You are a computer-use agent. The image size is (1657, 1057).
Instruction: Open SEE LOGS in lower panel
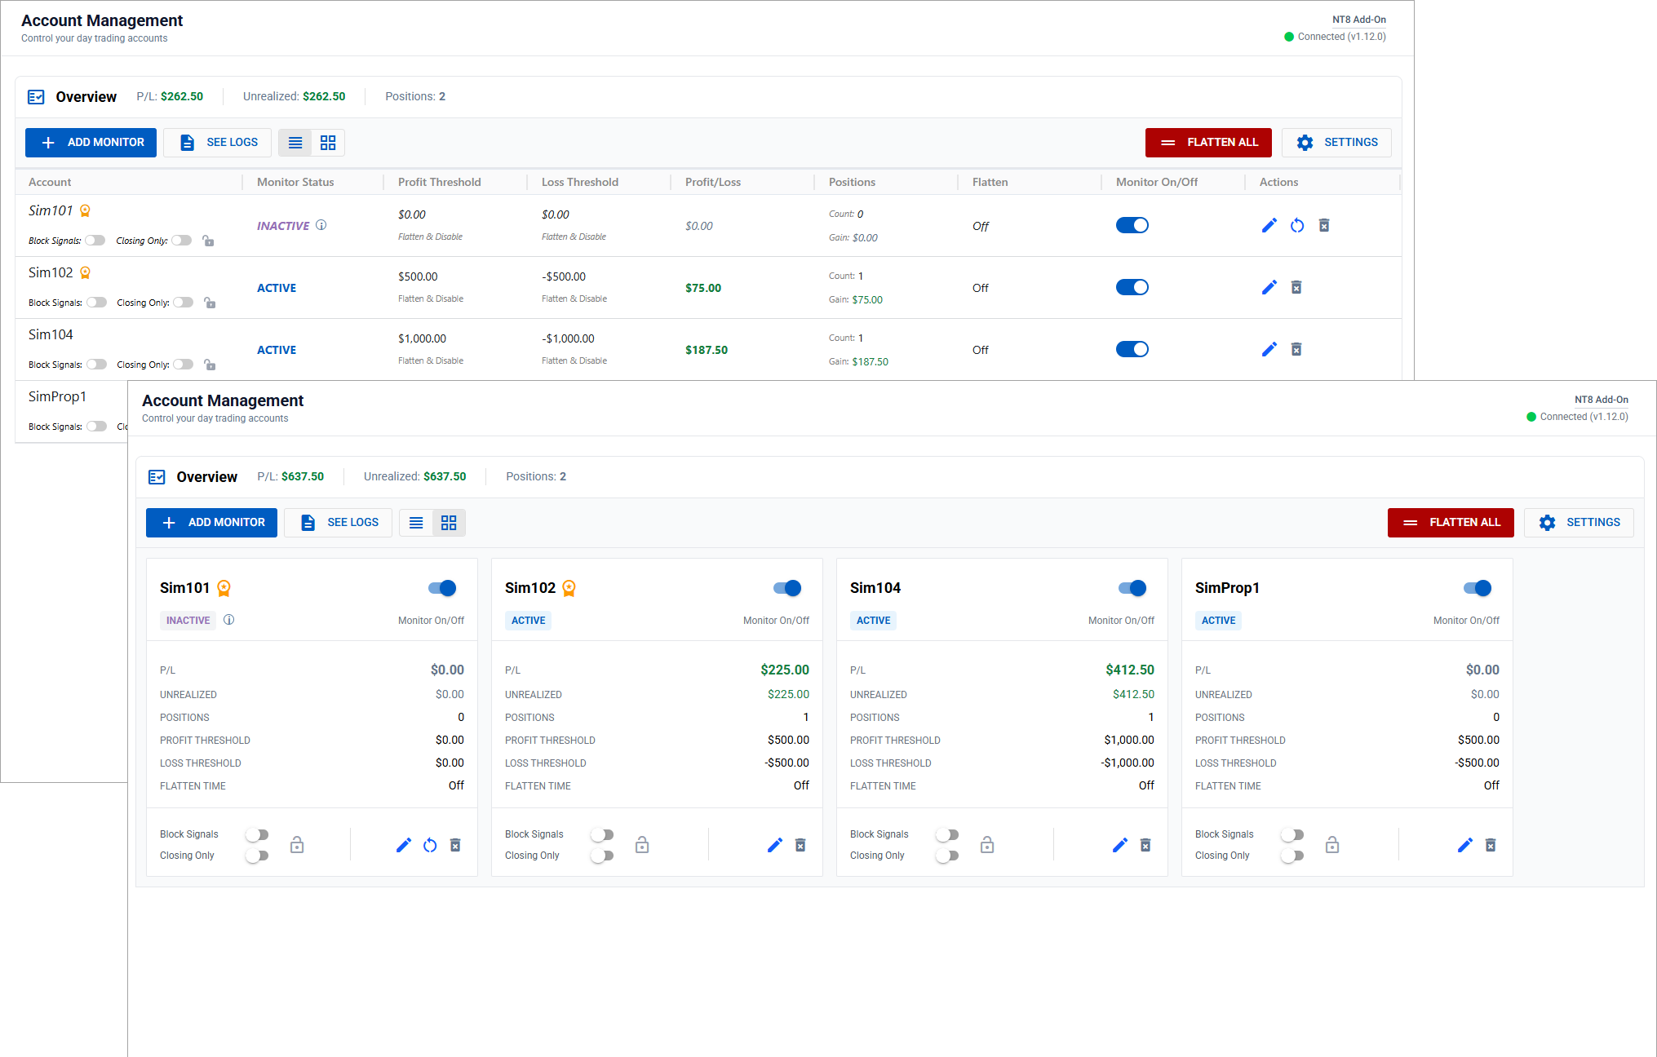[x=339, y=523]
